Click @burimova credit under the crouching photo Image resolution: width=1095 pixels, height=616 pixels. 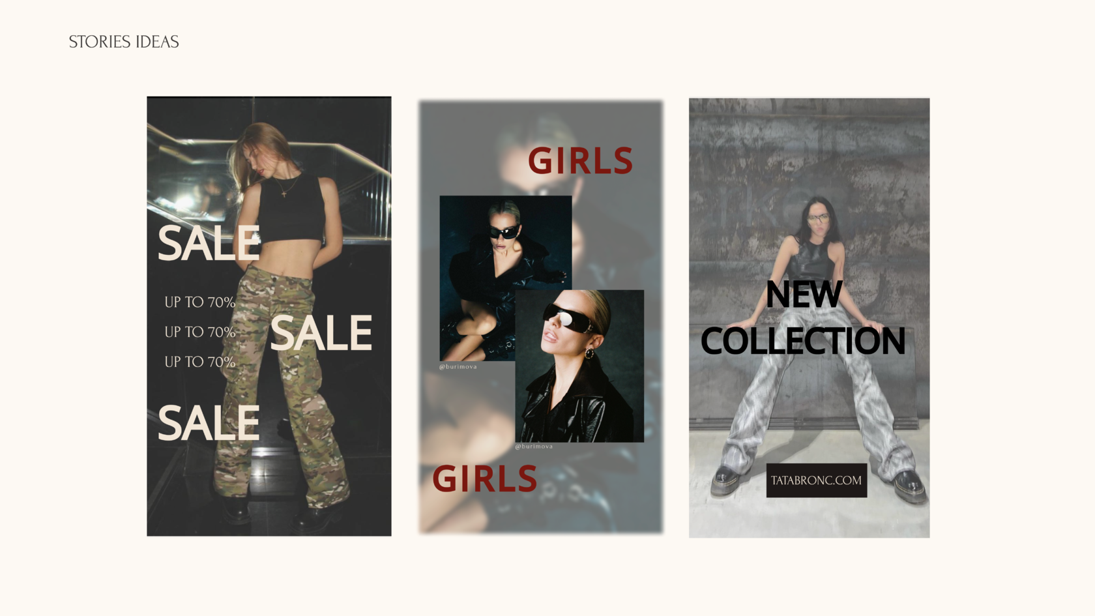pyautogui.click(x=458, y=367)
